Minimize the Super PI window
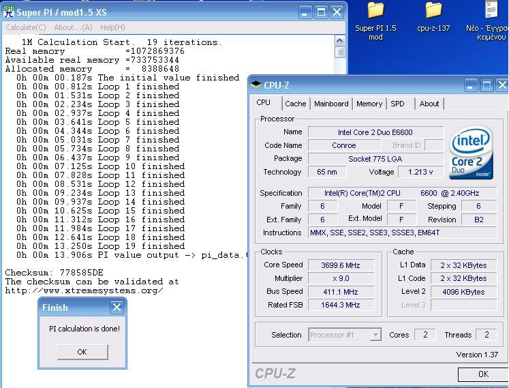 [x=305, y=13]
